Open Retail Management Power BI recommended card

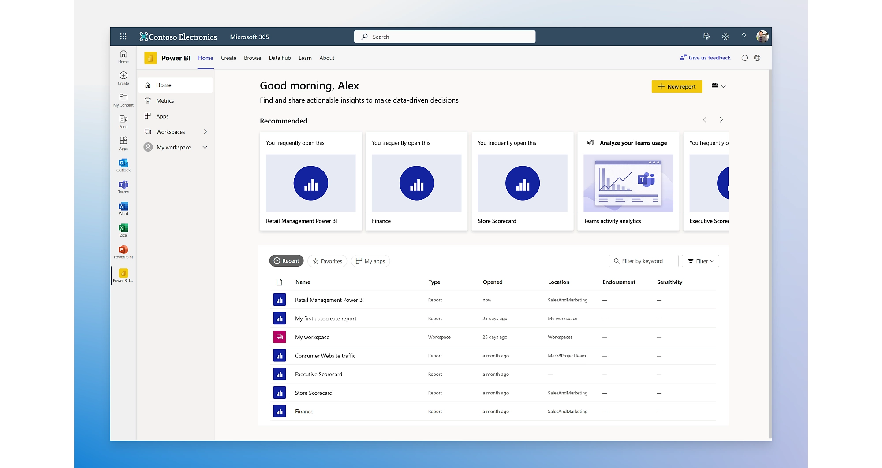[x=311, y=181]
